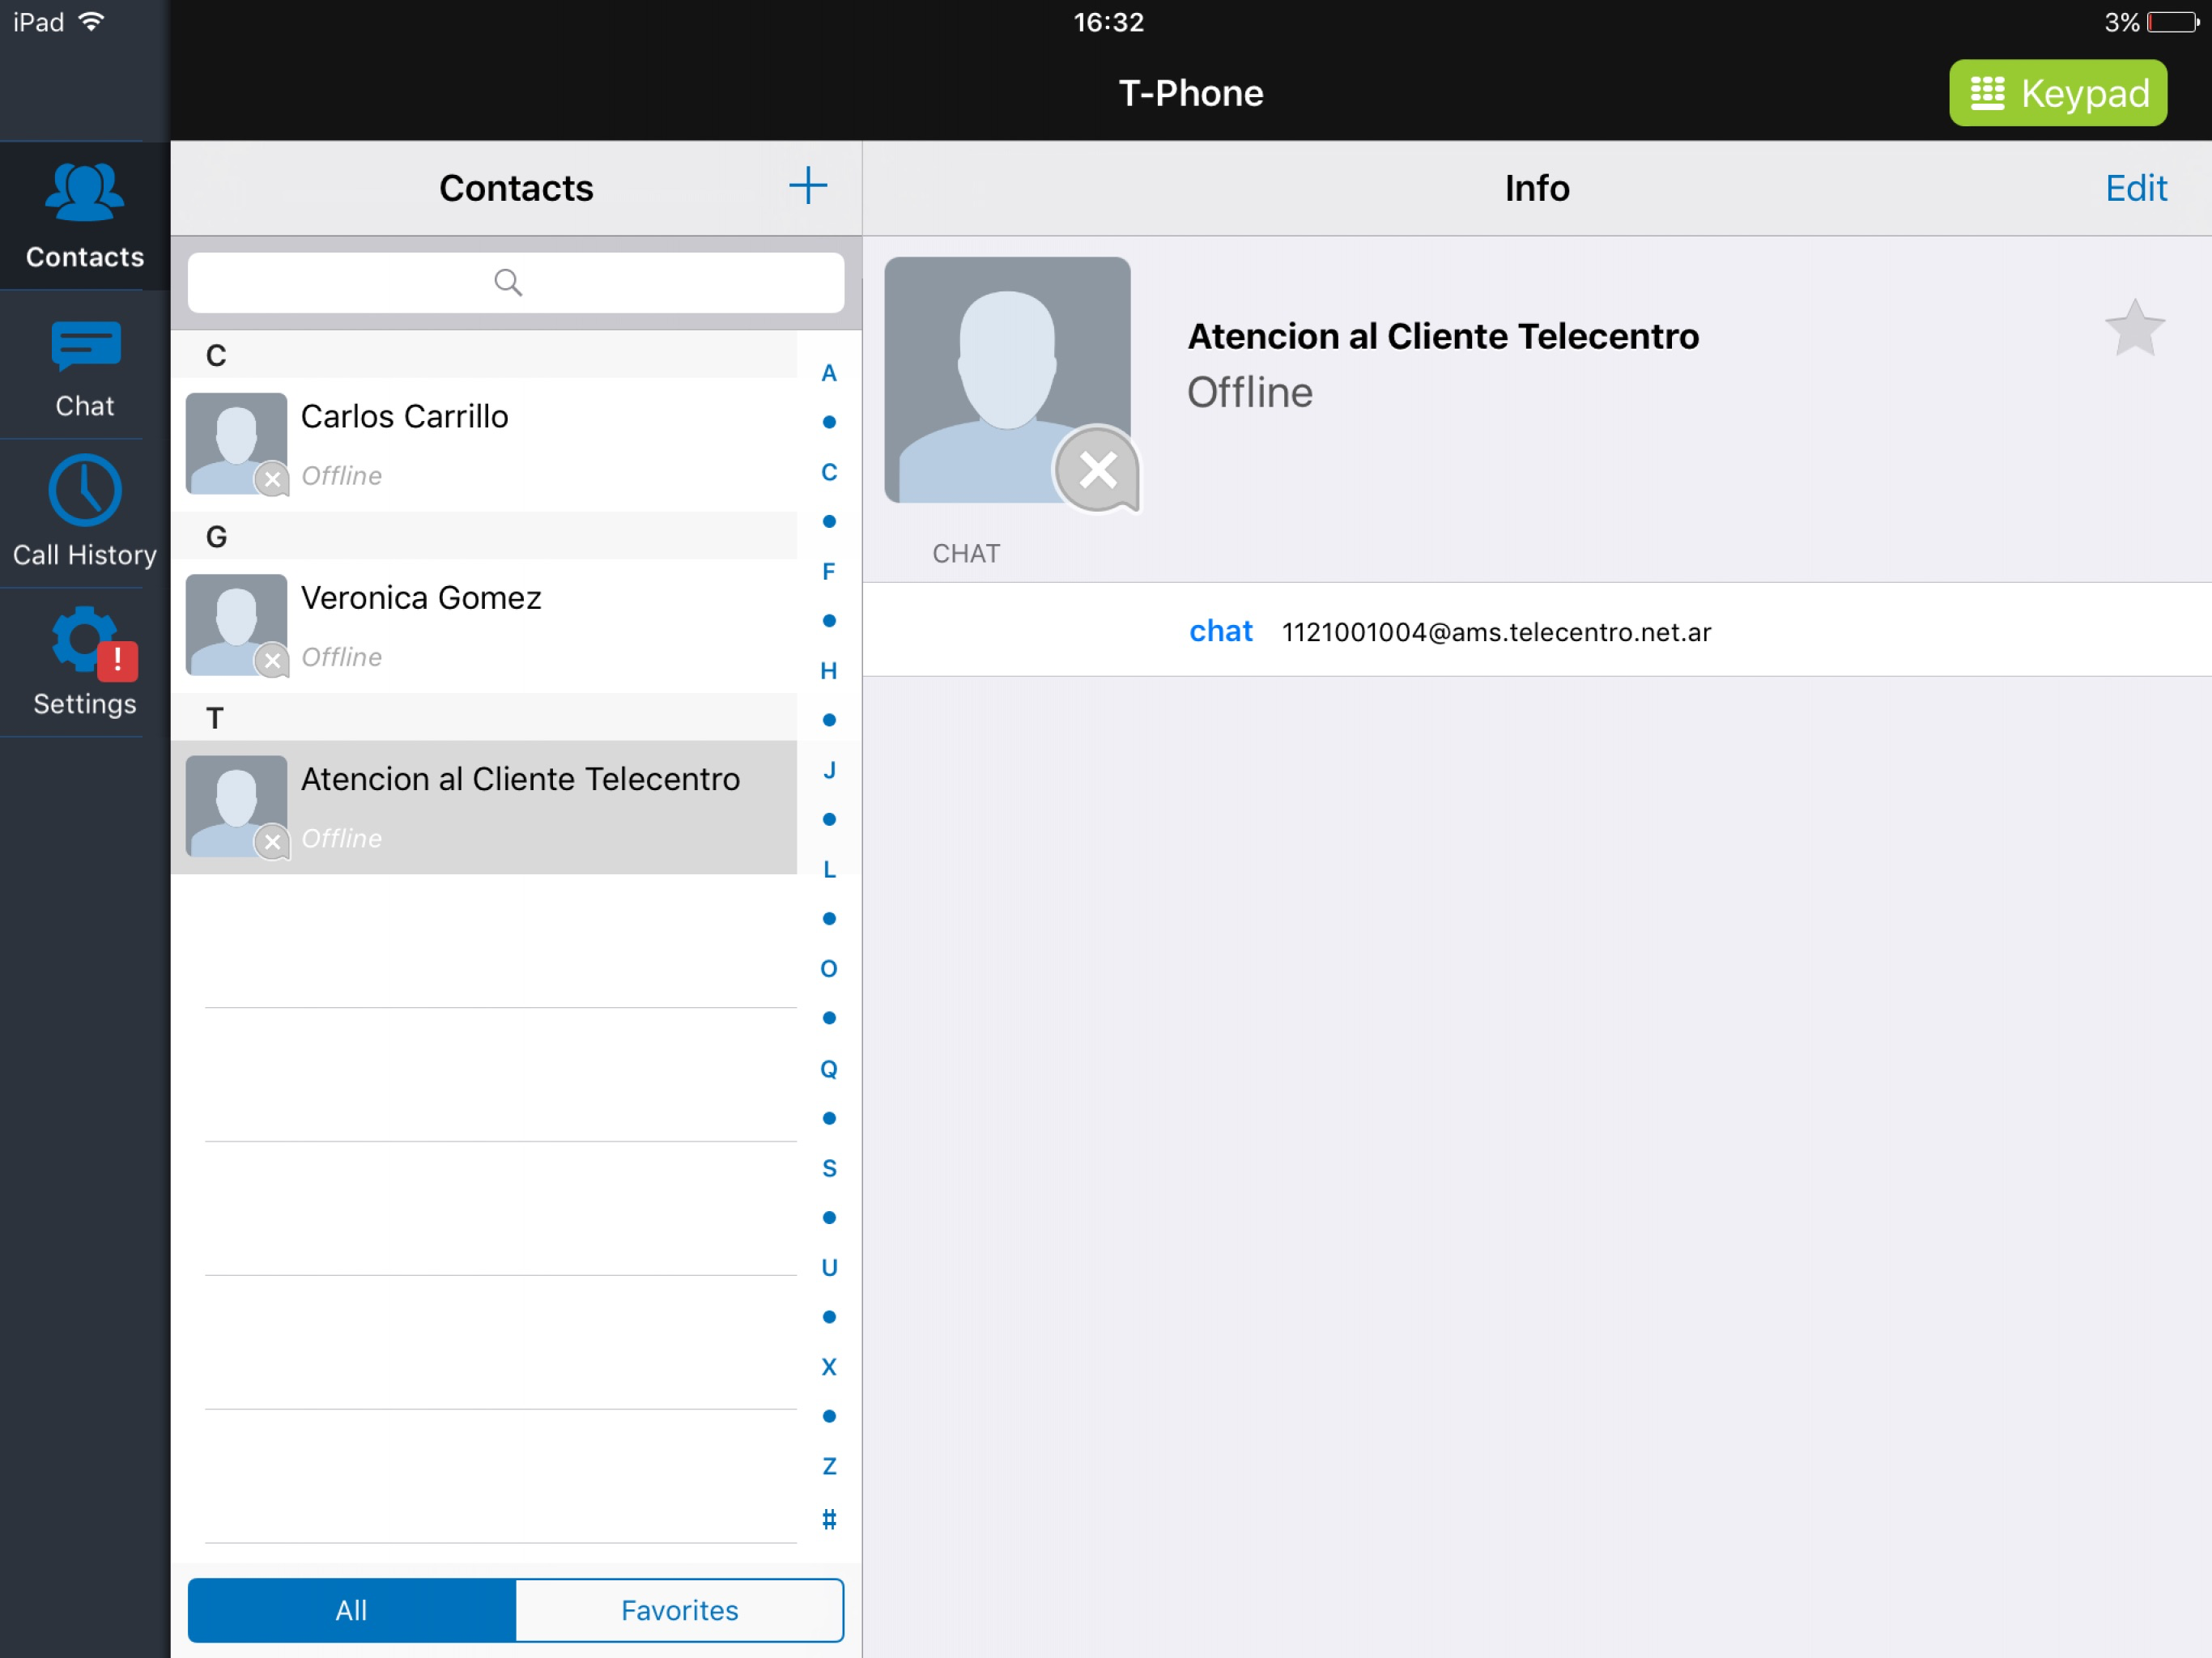Tap the G section header

pyautogui.click(x=484, y=536)
